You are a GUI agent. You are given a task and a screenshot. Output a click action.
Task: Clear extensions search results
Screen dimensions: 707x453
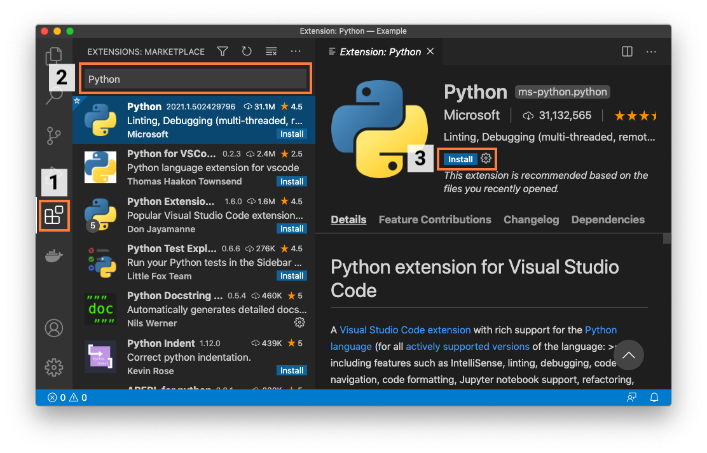coord(271,52)
